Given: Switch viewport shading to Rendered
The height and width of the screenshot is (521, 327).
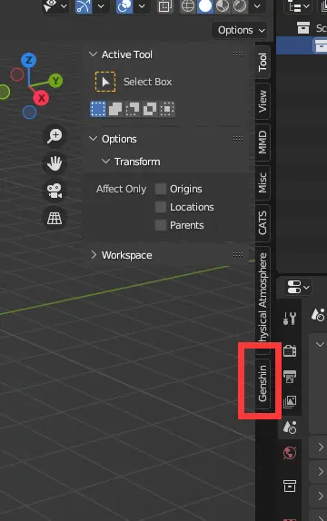Looking at the screenshot, I should pyautogui.click(x=239, y=6).
